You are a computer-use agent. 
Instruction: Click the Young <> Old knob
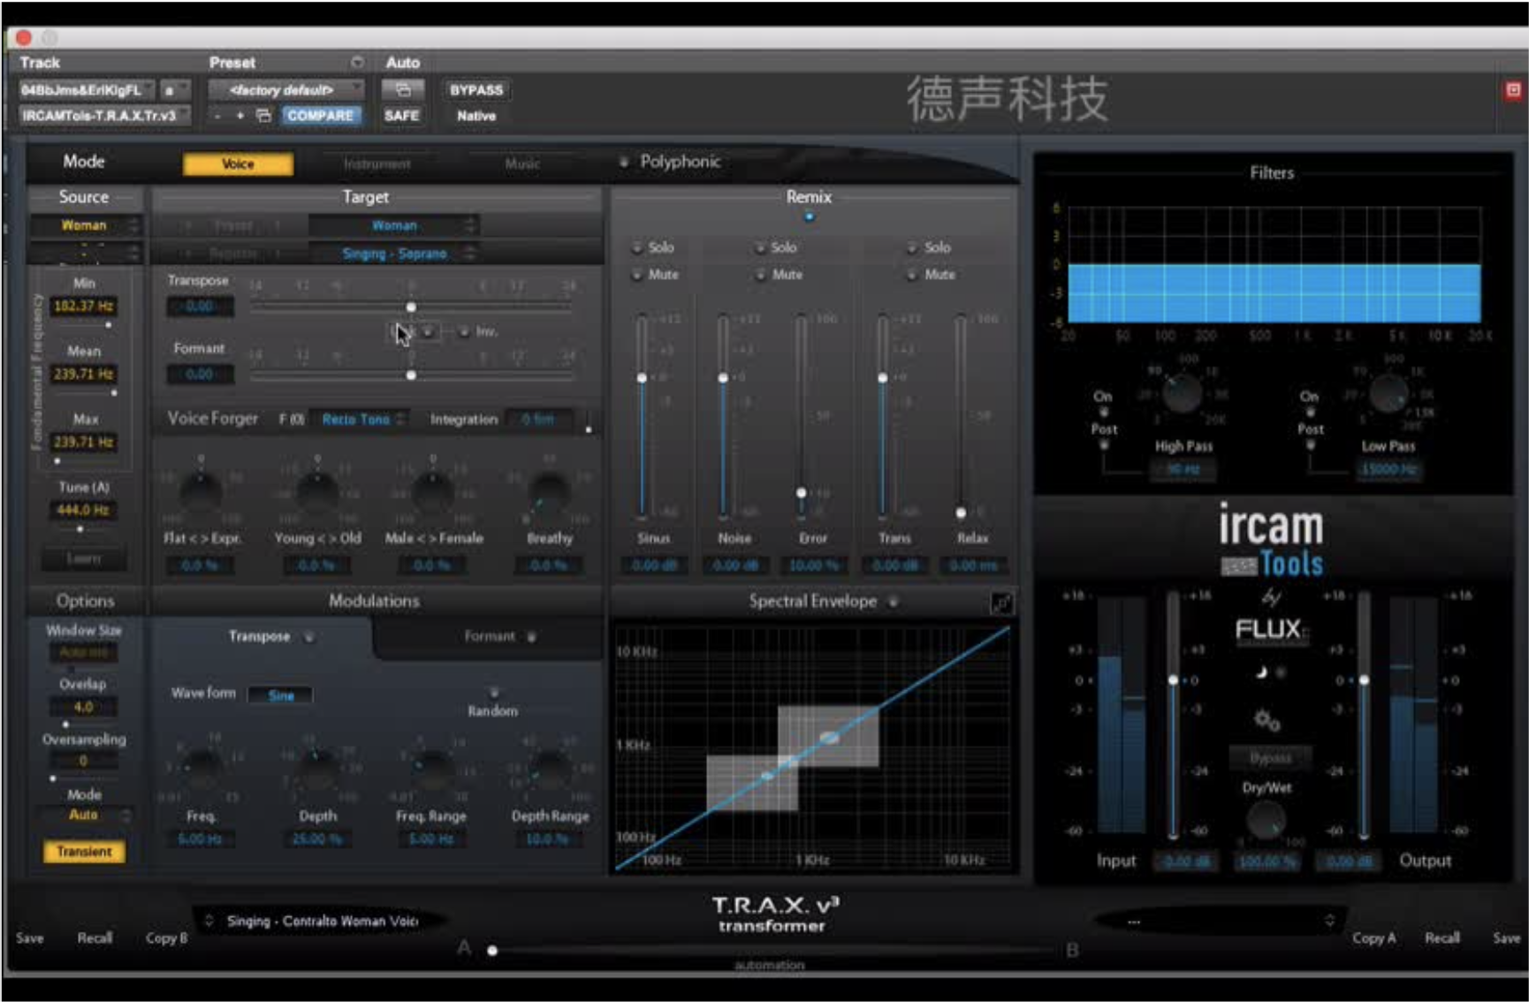click(x=316, y=491)
